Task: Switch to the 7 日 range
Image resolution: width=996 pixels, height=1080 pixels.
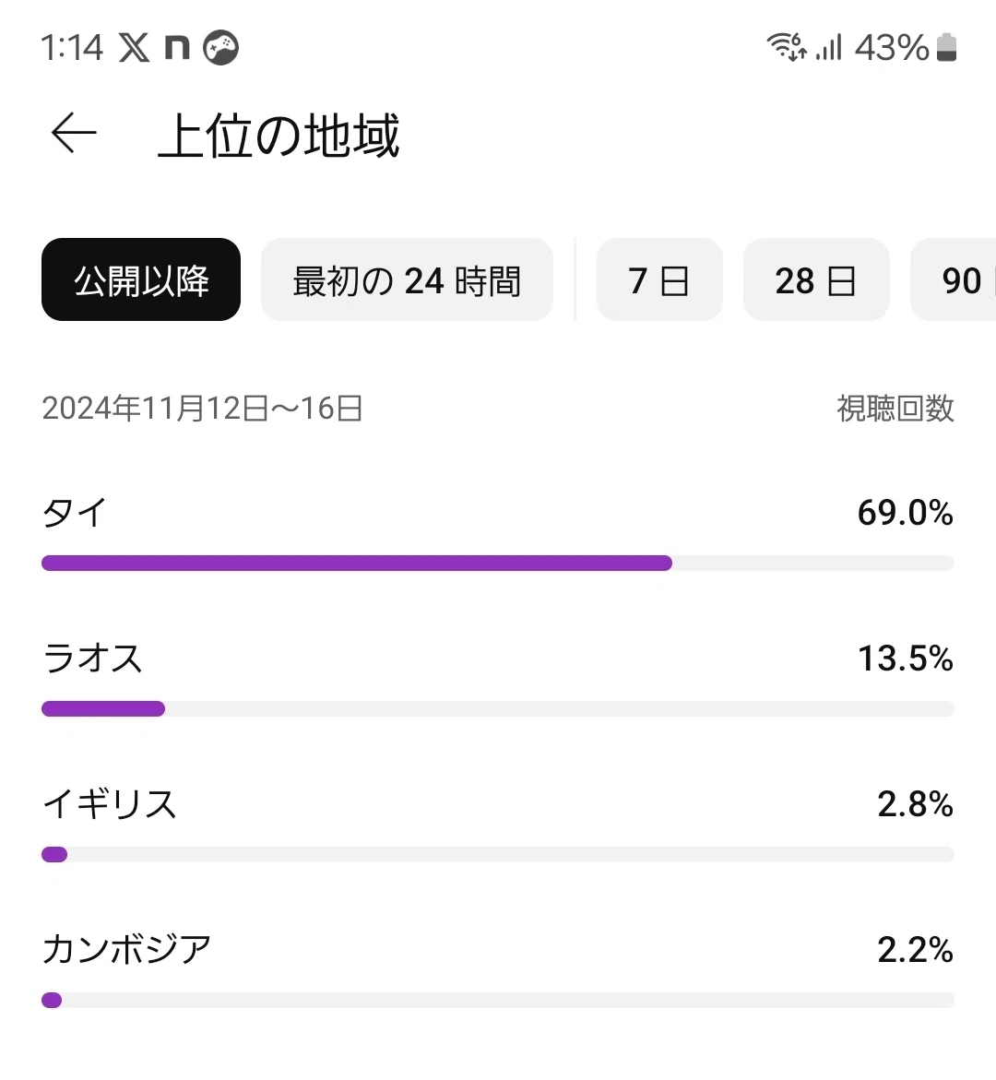Action: pyautogui.click(x=659, y=279)
